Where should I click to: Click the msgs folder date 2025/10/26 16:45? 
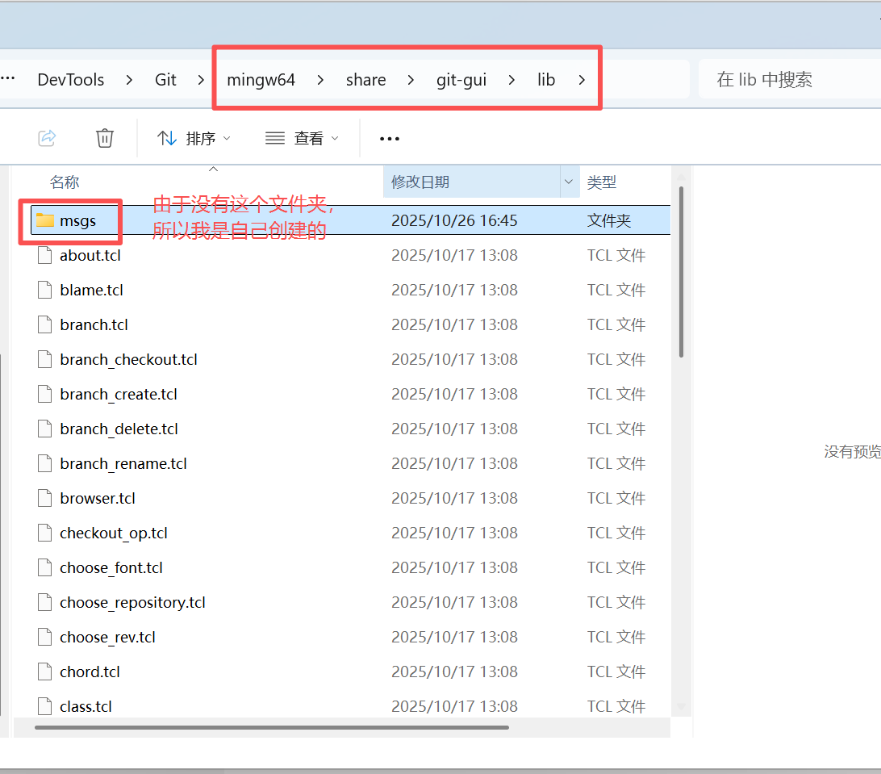tap(454, 220)
